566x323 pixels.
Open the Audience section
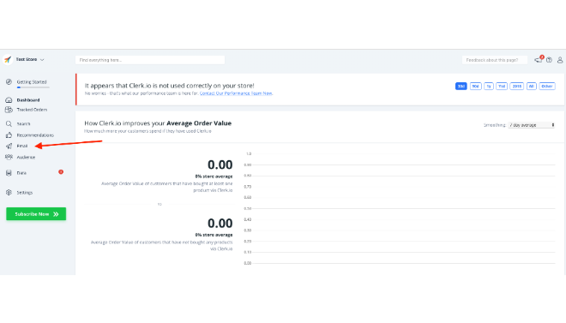coord(26,157)
